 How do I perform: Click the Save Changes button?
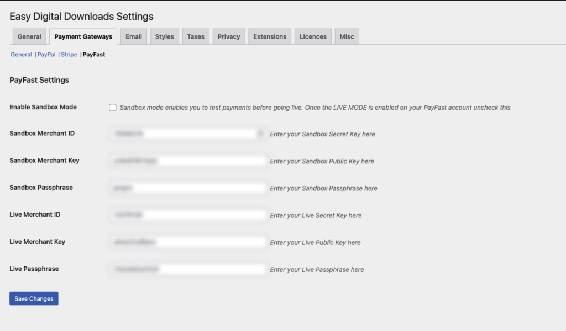[x=33, y=298]
